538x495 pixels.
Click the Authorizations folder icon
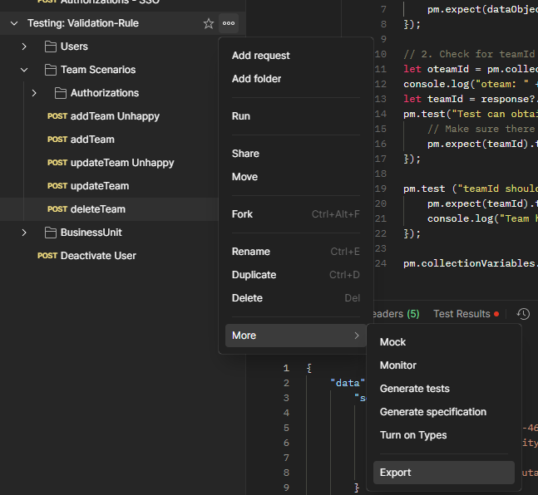coord(61,93)
